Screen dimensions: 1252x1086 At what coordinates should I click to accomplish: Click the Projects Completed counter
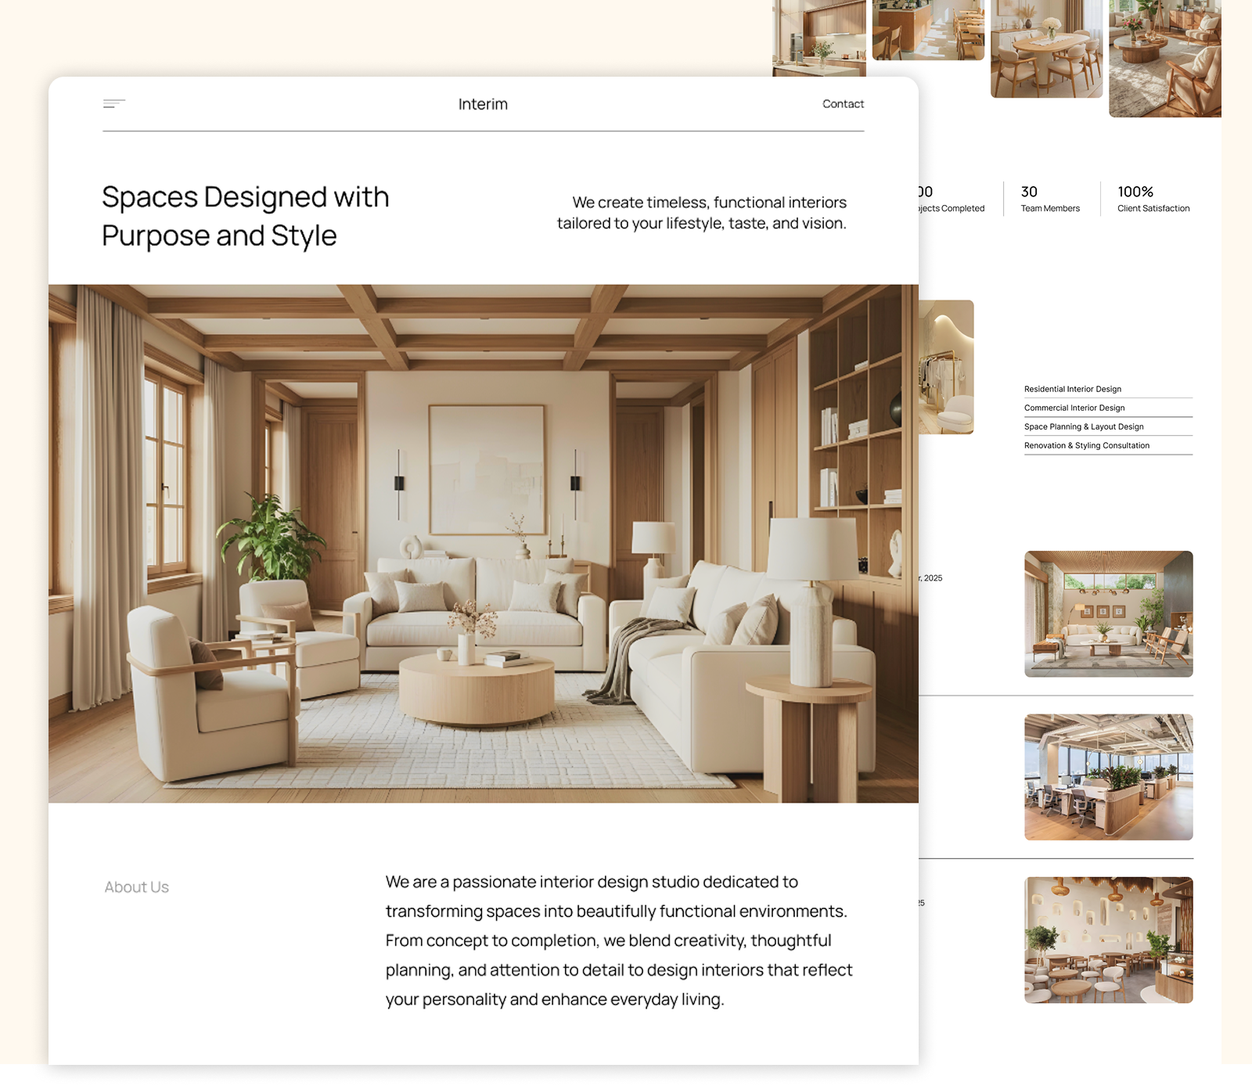[949, 198]
